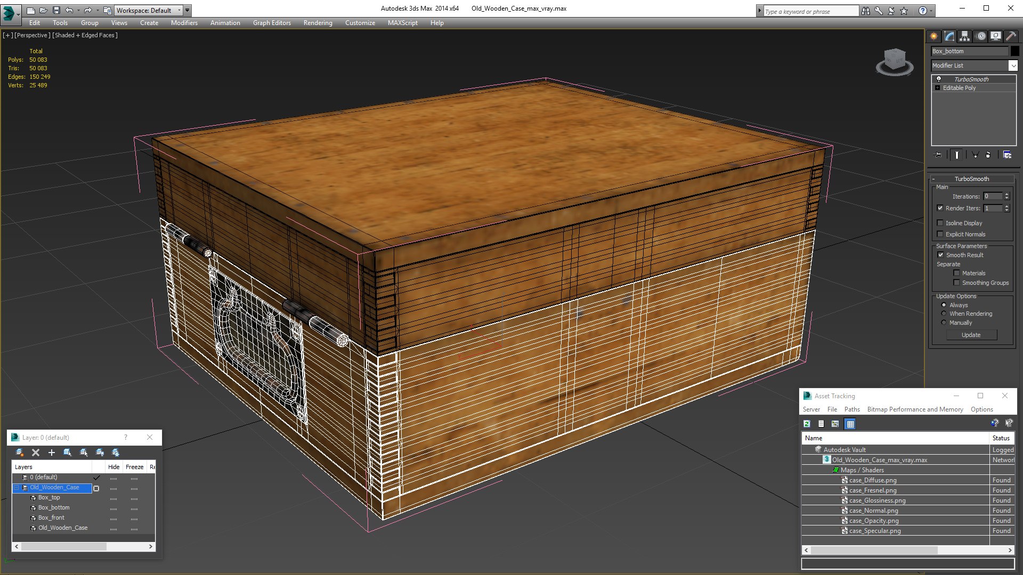
Task: Toggle the Render Iters checkbox
Action: (940, 208)
